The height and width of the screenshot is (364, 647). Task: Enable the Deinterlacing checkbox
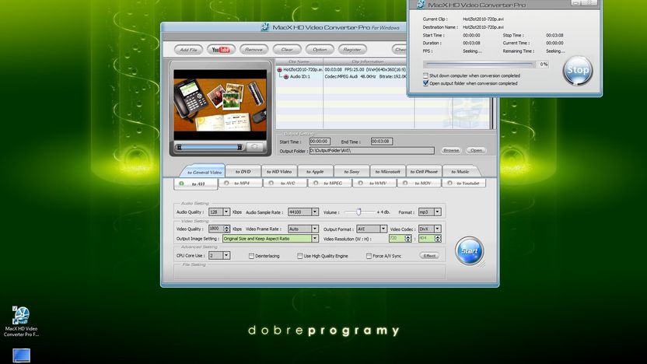251,256
